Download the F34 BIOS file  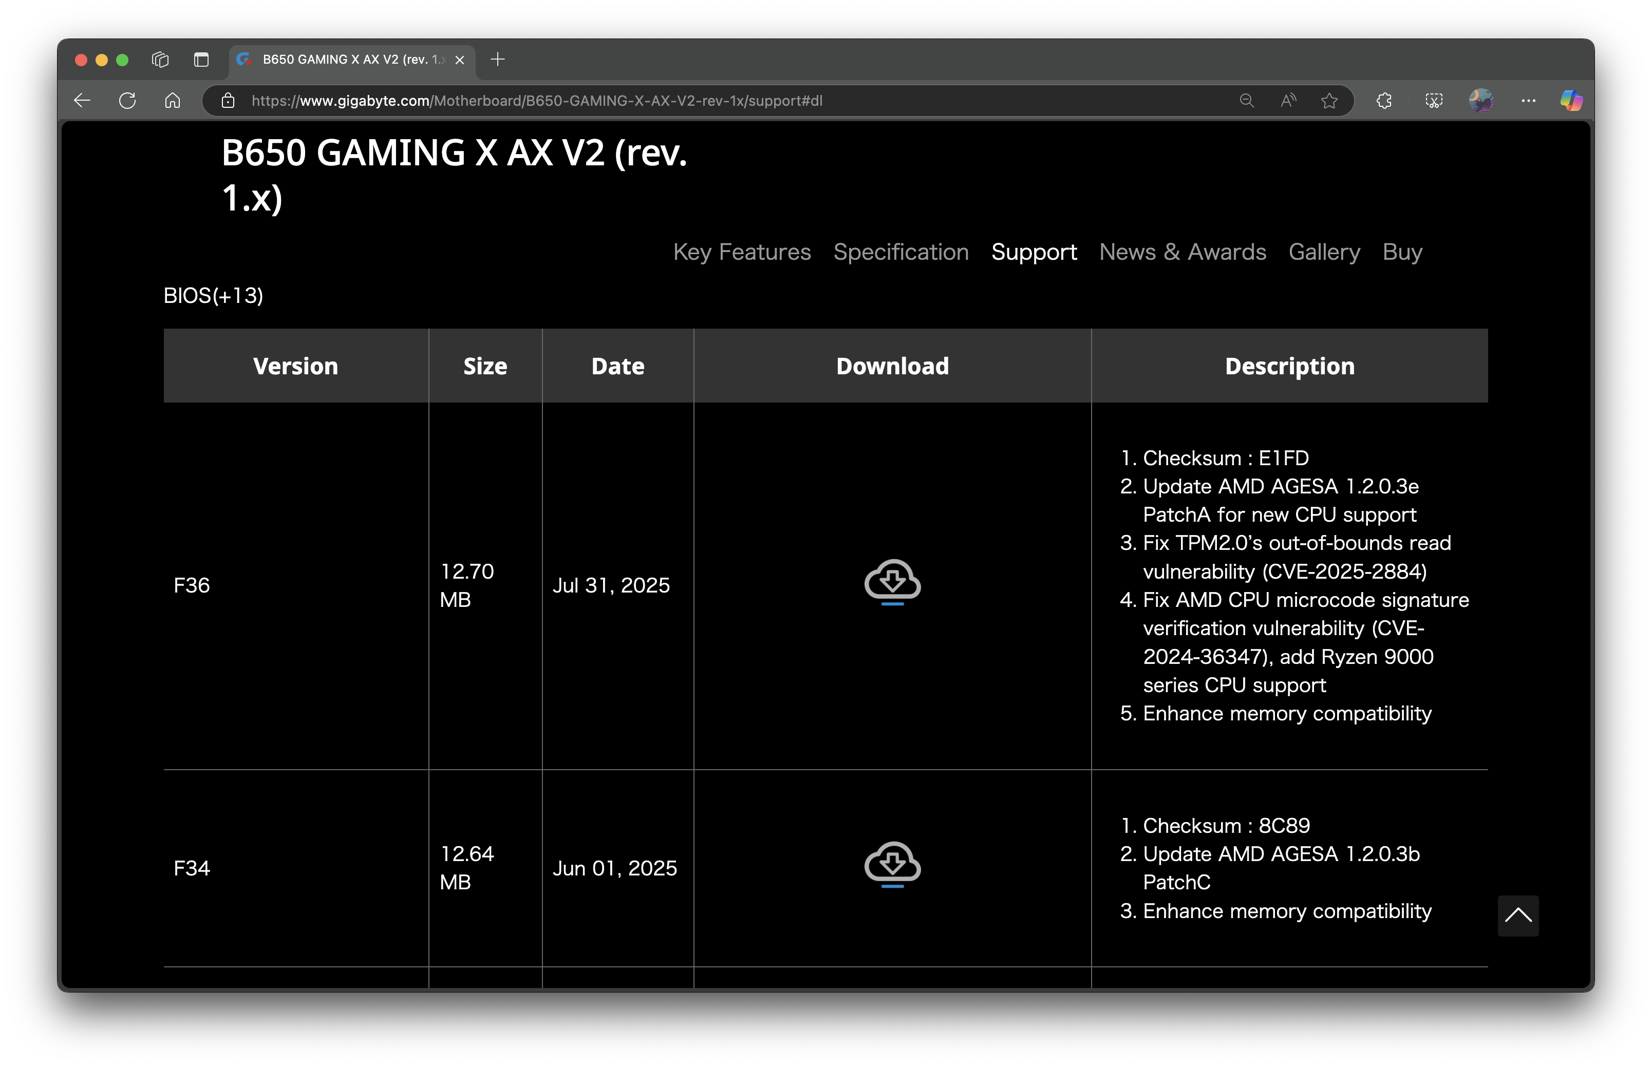pos(892,865)
